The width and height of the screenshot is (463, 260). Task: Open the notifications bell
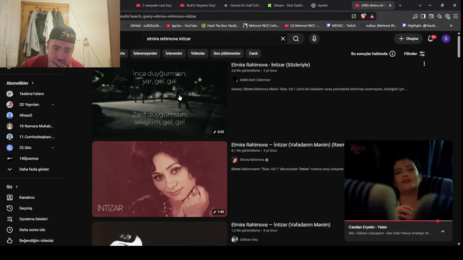pyautogui.click(x=430, y=39)
